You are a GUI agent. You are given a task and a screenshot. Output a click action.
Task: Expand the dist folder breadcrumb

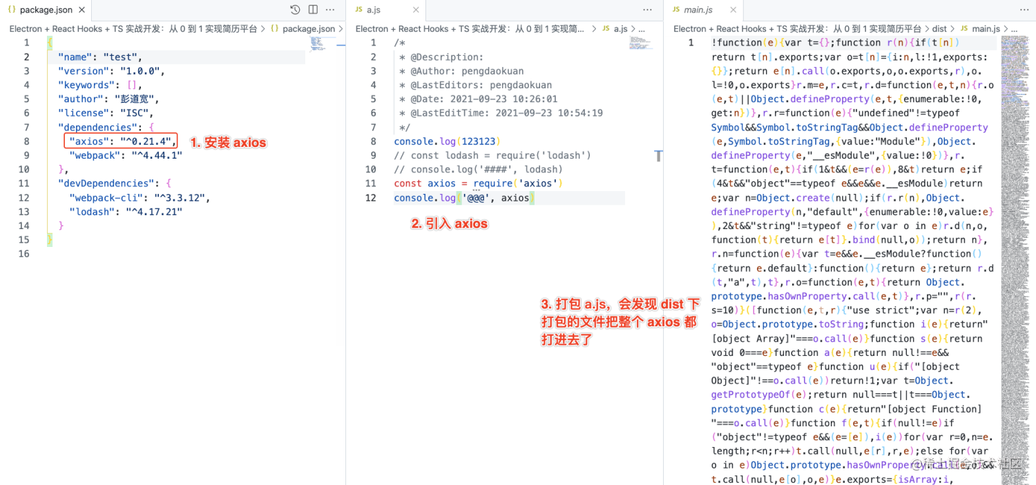pos(939,29)
